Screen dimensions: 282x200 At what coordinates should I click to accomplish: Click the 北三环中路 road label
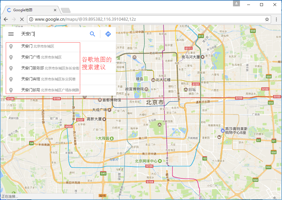(137, 32)
